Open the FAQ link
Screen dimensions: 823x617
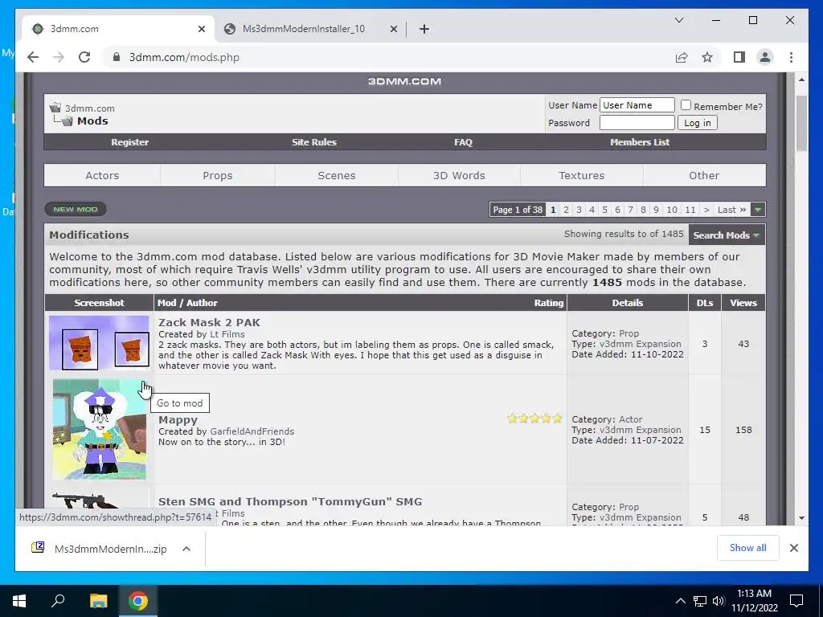[x=463, y=142]
